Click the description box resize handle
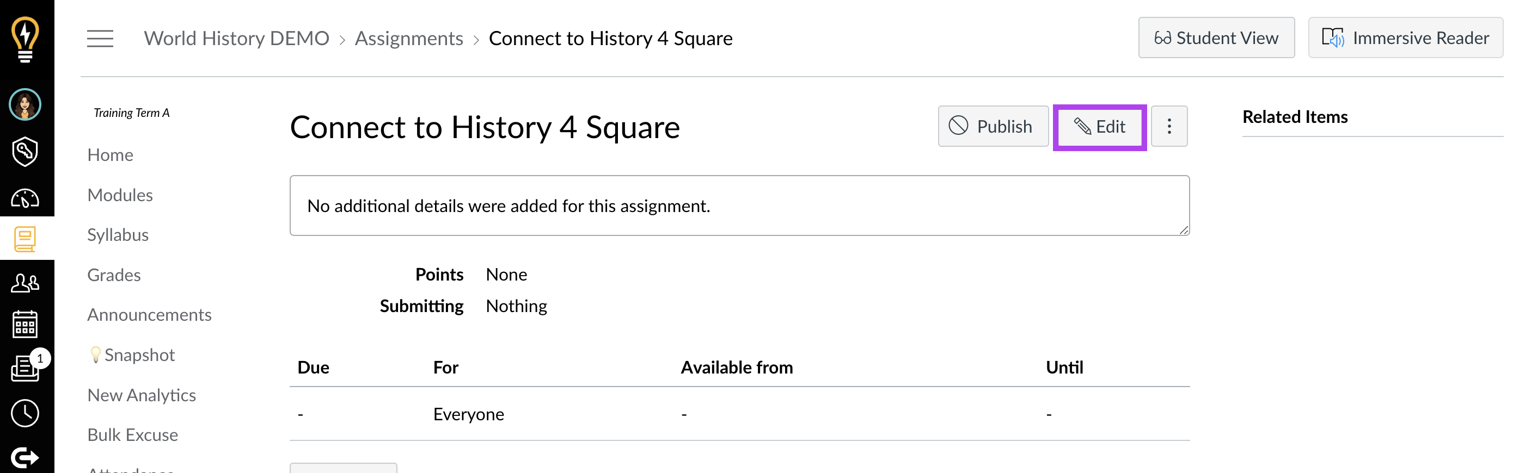Image resolution: width=1519 pixels, height=473 pixels. pyautogui.click(x=1184, y=230)
